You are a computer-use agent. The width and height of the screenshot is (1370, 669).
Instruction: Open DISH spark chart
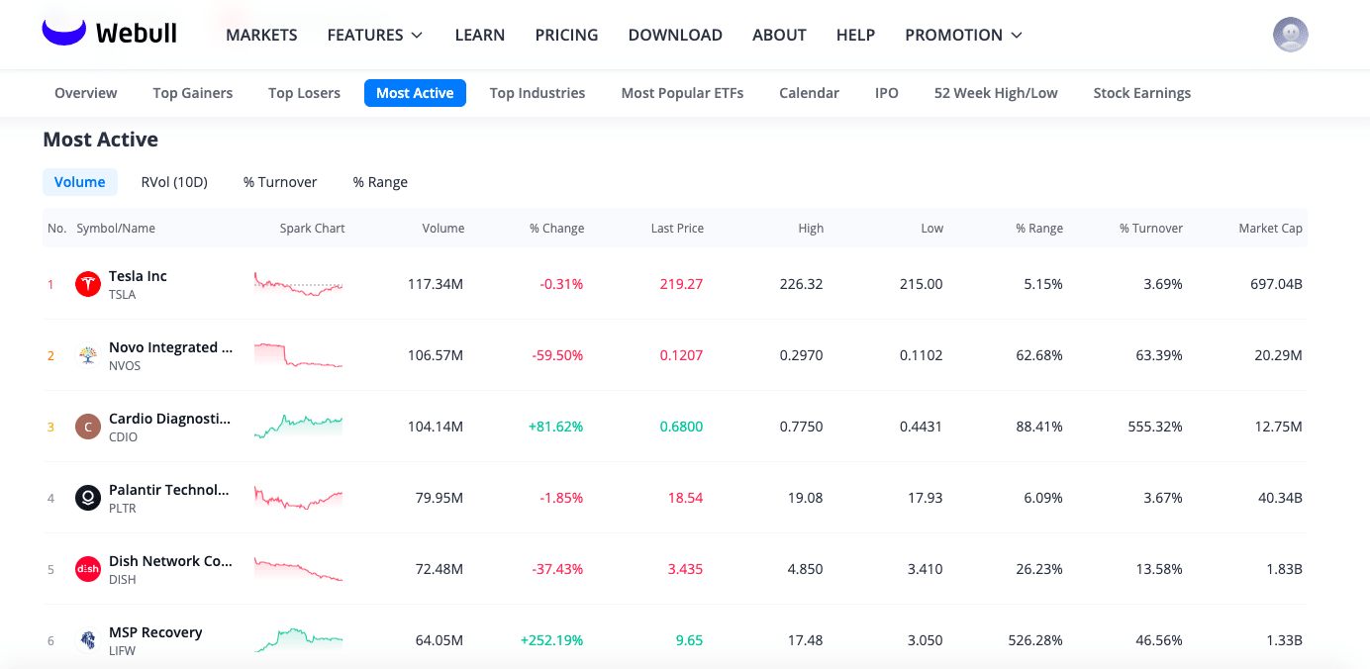click(x=298, y=569)
